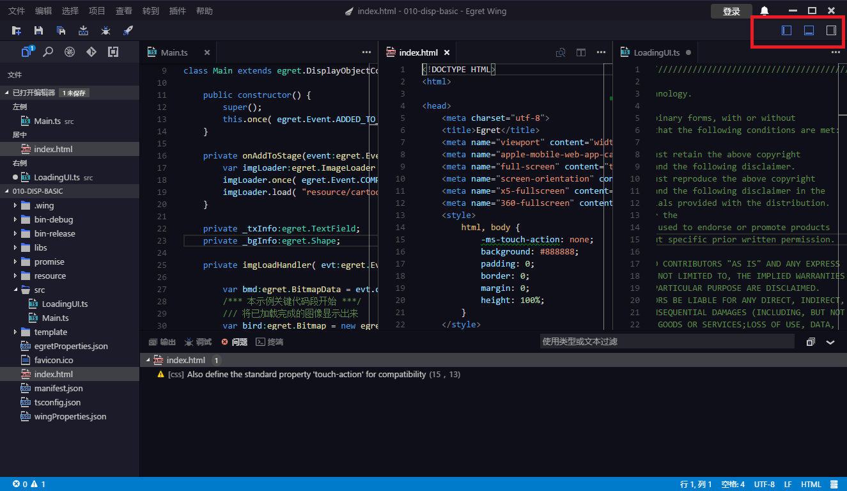Open the file explorer sidebar view

pyautogui.click(x=27, y=52)
